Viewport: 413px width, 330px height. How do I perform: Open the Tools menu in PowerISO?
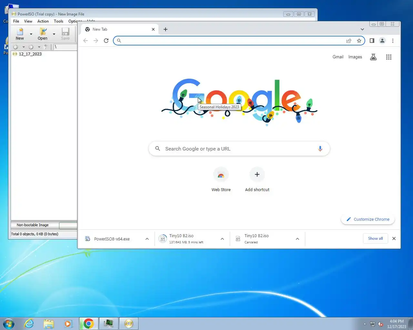point(58,21)
